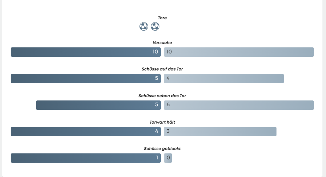Click the number 6 under Schüsse neben das Tor
The image size is (326, 177).
tap(168, 105)
